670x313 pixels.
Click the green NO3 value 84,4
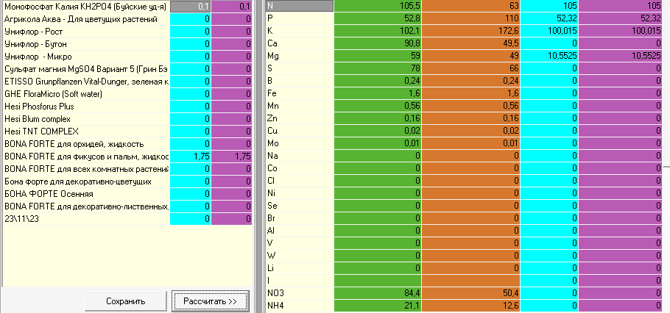378,293
